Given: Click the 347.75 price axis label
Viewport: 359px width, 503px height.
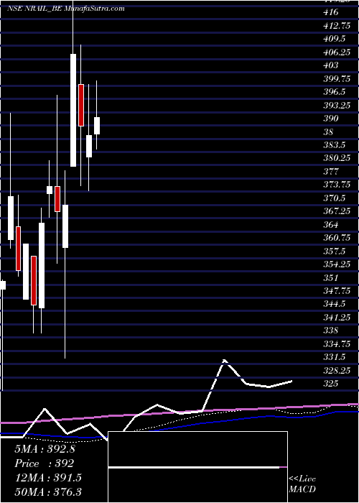Looking at the screenshot, I should click(x=337, y=291).
